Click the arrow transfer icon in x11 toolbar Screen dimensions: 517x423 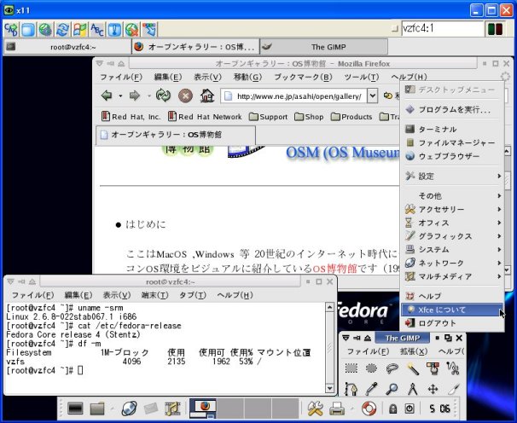(149, 30)
